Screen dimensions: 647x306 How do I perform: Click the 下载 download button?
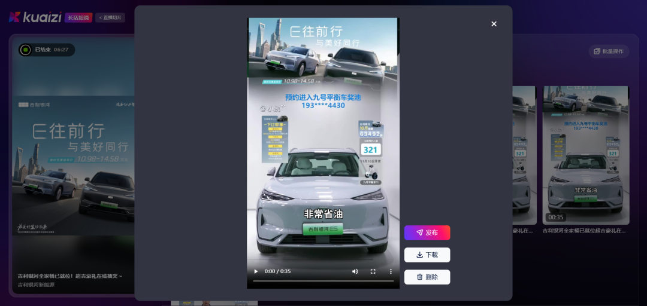[427, 255]
